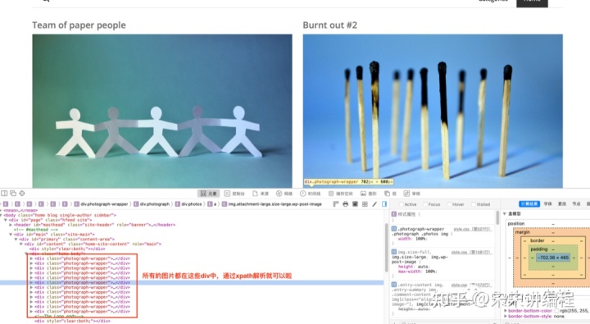Click the element selection crosshair icon
Viewport: 590px width, 324px height.
point(22,194)
